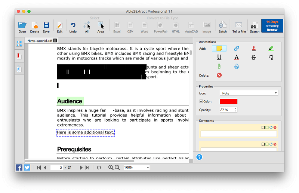Switch to Edit mode in toolbar
Image resolution: width=299 pixels, height=193 pixels.
coord(59,27)
